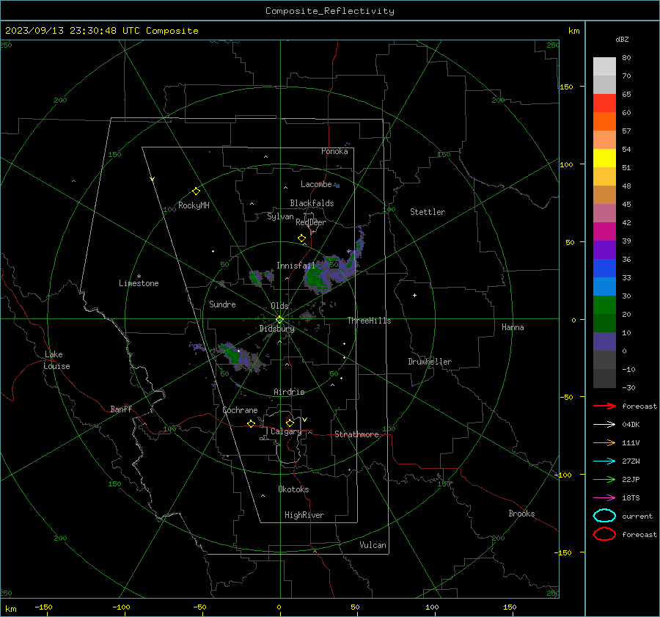Select the lightest gray 80 dBZ swatch
The width and height of the screenshot is (660, 617).
(x=604, y=66)
